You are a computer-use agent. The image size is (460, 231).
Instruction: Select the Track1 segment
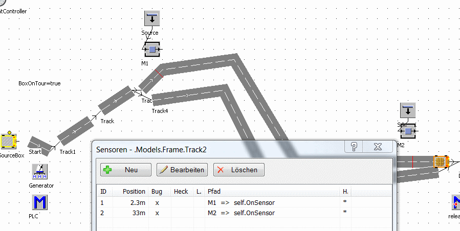[x=74, y=130]
